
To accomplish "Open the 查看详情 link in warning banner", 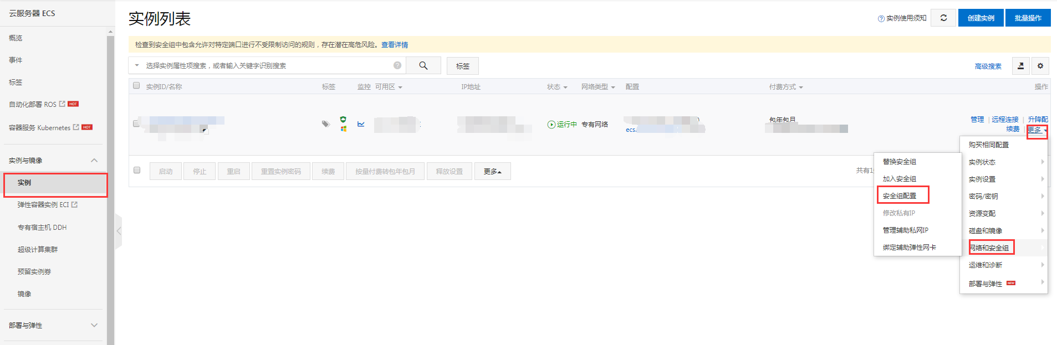I will click(x=394, y=45).
